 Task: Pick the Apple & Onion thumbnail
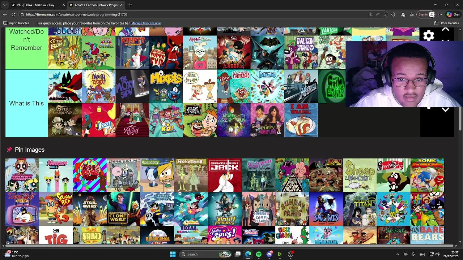coord(200,52)
